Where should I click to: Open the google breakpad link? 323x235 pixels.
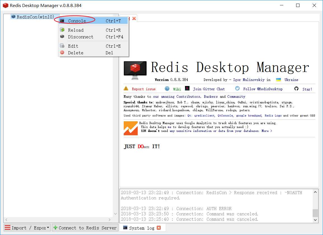pyautogui.click(x=249, y=116)
